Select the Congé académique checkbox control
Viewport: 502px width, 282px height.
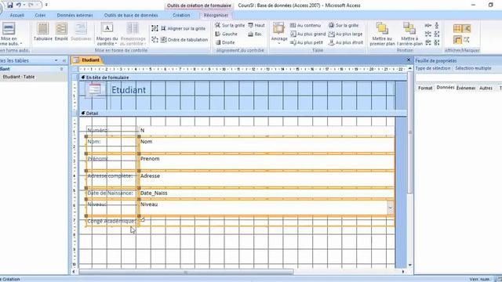coord(143,220)
